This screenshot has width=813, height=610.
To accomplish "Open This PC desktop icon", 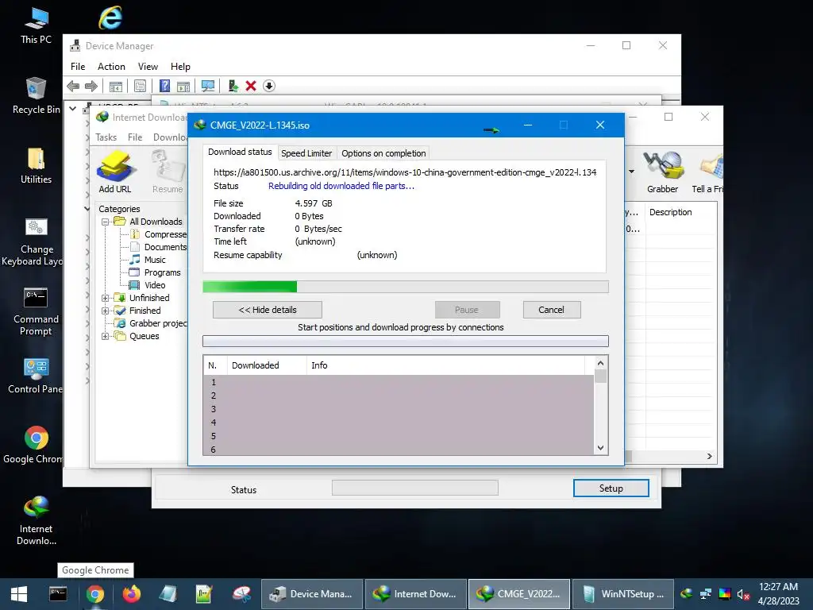I will (x=36, y=25).
